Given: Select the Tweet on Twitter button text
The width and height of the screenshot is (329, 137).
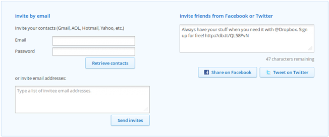Looking at the screenshot, I should (290, 72).
